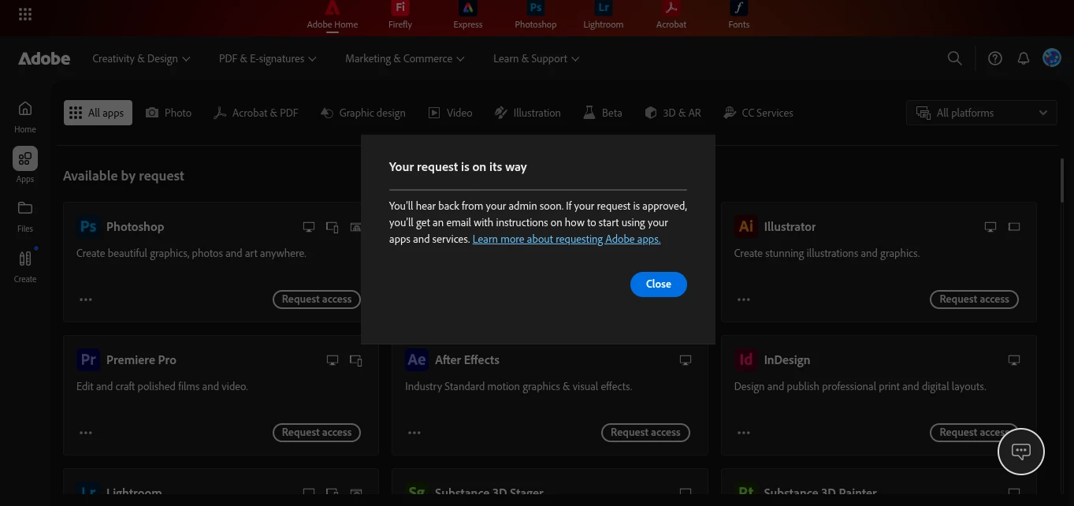
Task: Expand PDF & E-signatures menu
Action: pos(267,58)
